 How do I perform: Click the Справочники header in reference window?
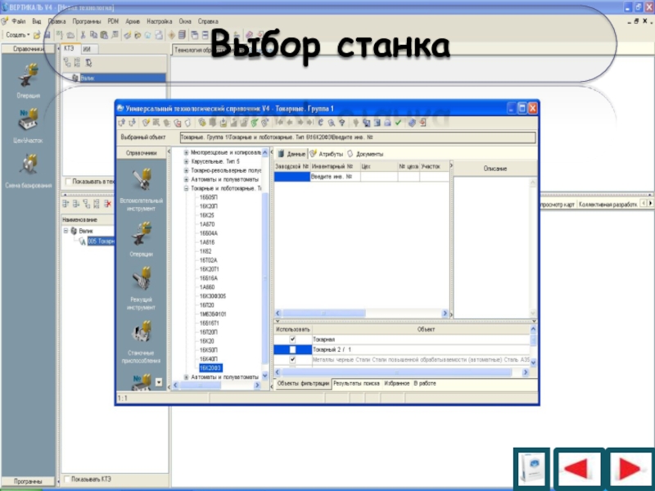click(x=141, y=153)
